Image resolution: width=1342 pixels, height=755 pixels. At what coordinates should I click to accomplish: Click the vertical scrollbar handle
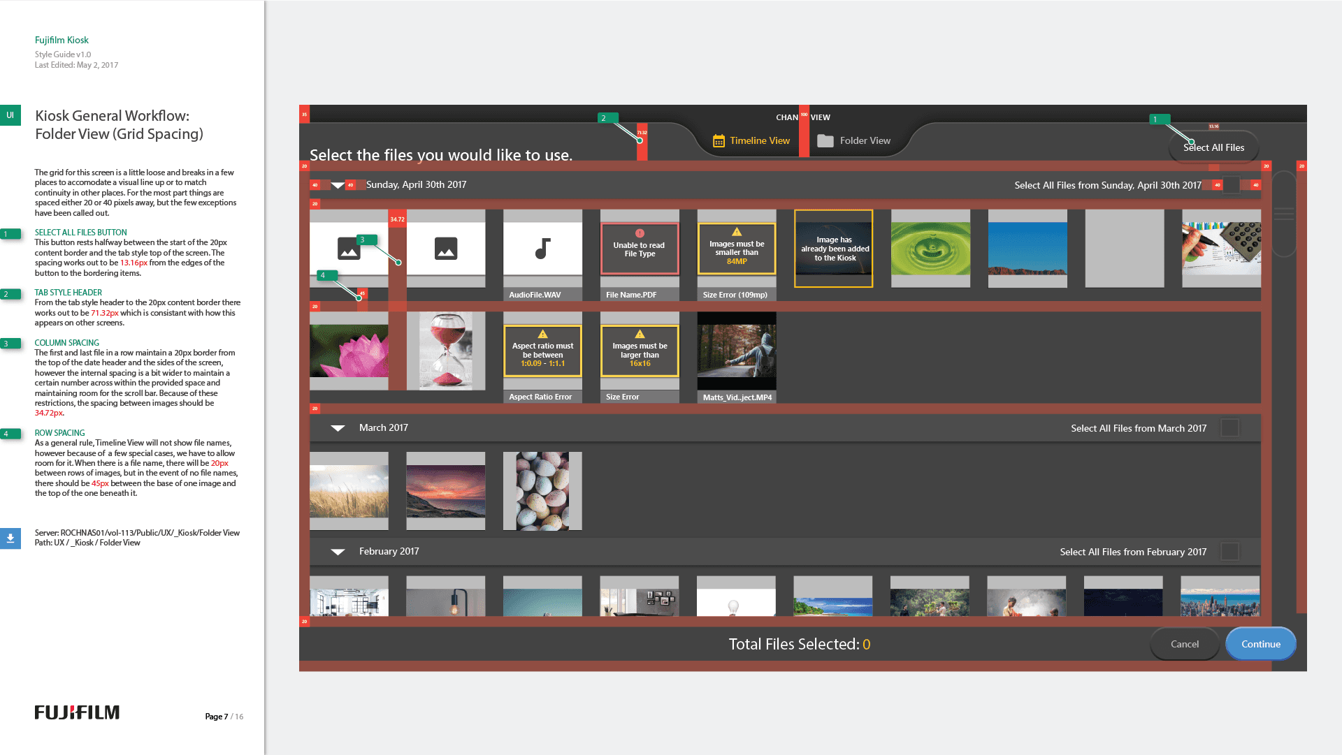1284,214
